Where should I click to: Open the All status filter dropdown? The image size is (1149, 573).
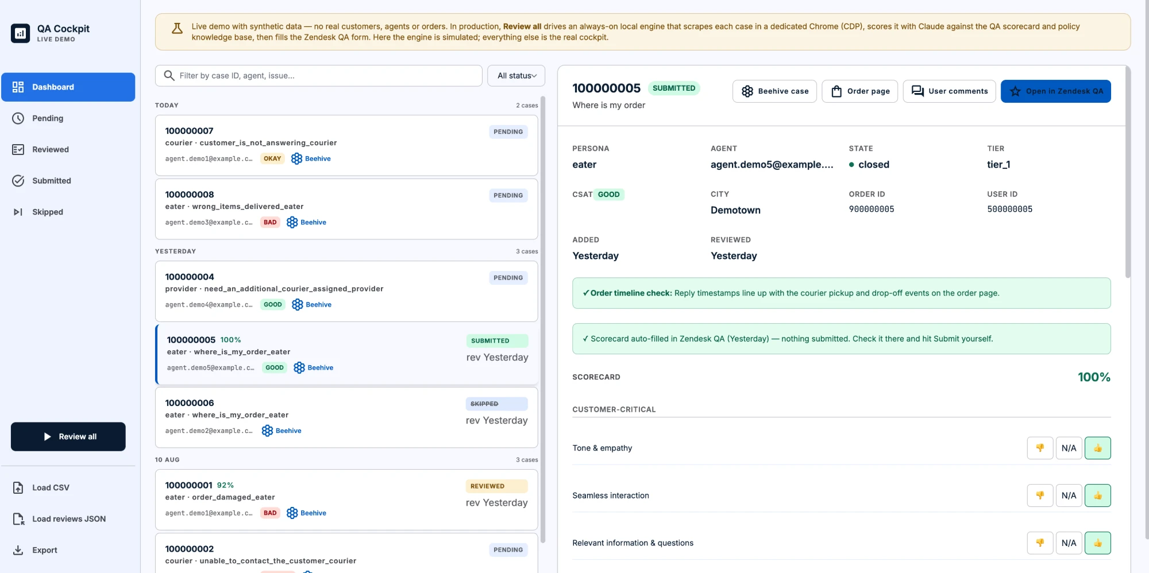[516, 76]
